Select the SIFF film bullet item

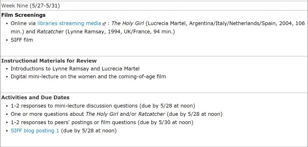(22, 40)
